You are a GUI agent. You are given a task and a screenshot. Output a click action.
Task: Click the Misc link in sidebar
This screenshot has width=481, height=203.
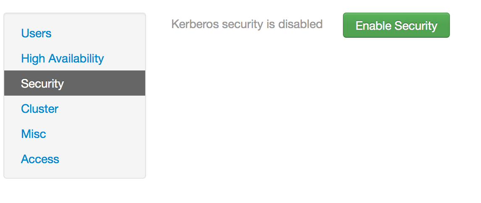click(x=34, y=134)
